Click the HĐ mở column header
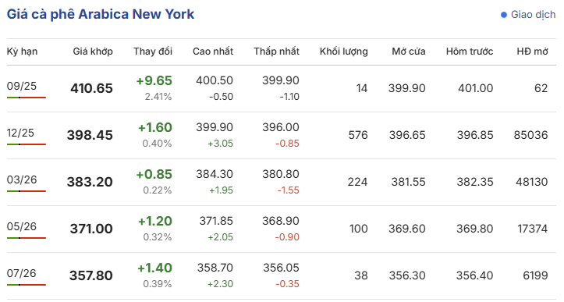Viewport: 564px width, 302px height. point(532,52)
